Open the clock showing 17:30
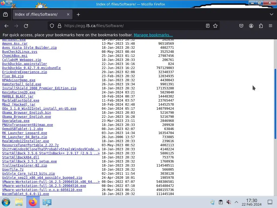The image size is (277, 208). (x=252, y=202)
